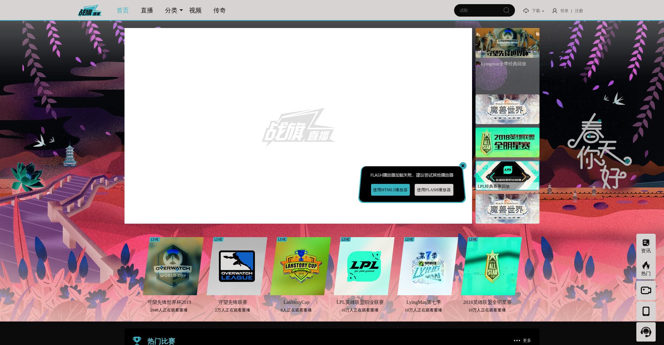Viewport: 664px width, 345px height.
Task: Click the 守望先锋世界杯2019 title
Action: coord(169,302)
